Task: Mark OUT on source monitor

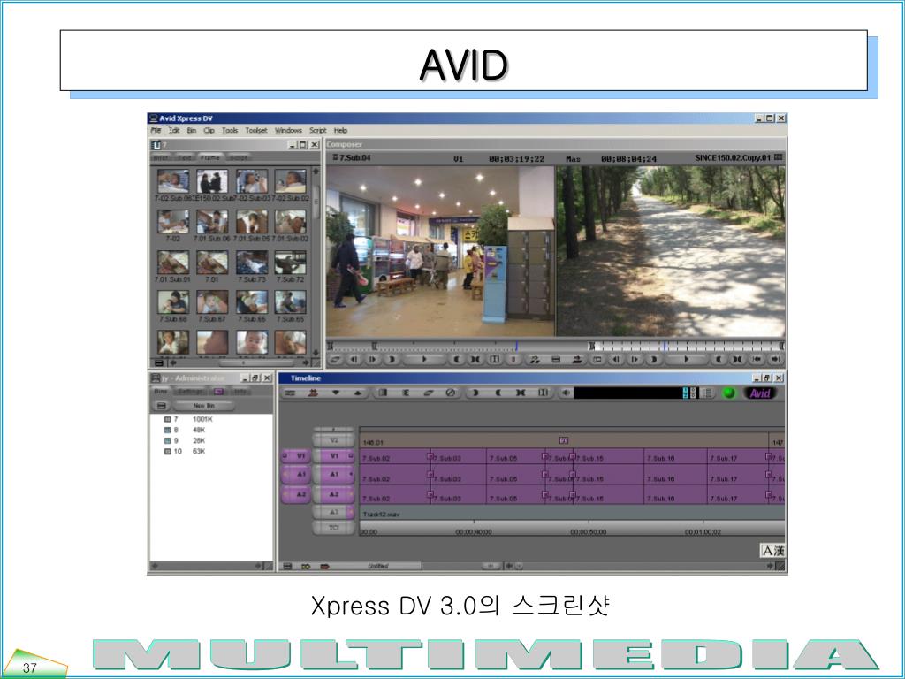Action: coord(457,359)
